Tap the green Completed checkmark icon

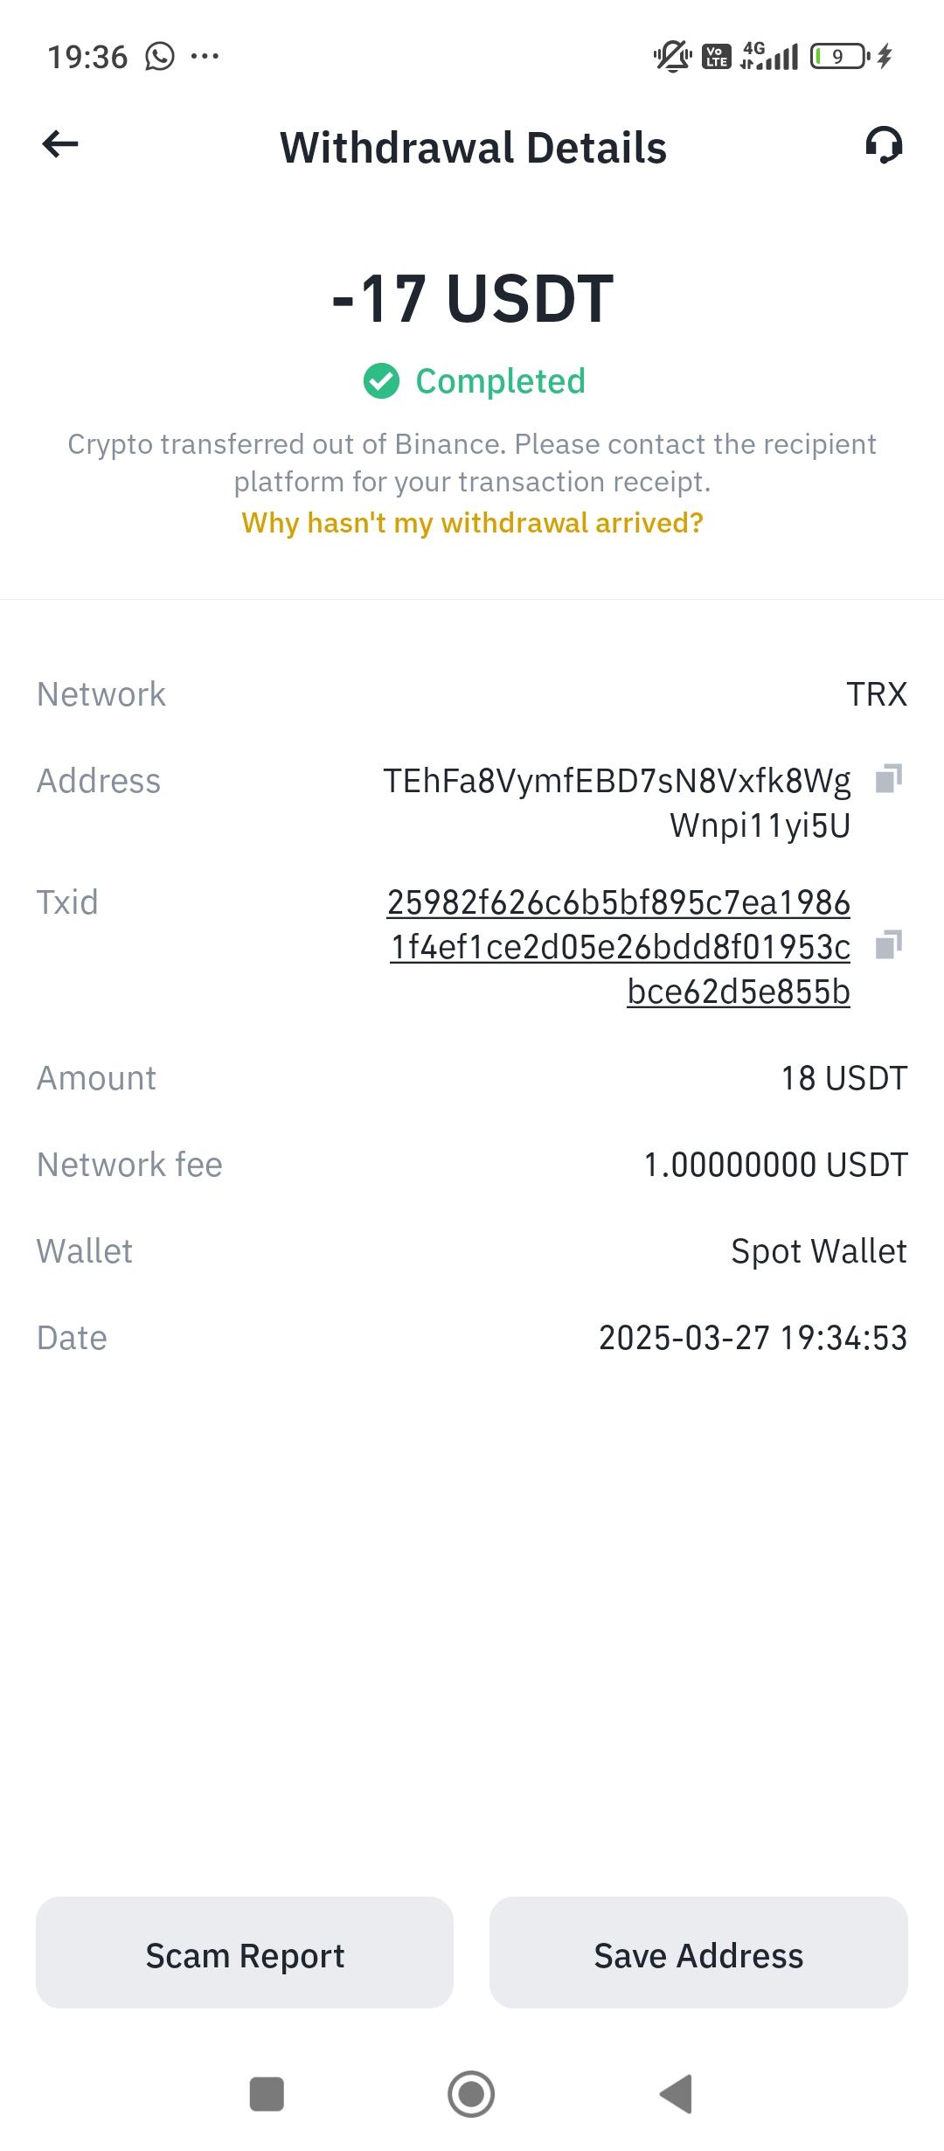click(381, 381)
